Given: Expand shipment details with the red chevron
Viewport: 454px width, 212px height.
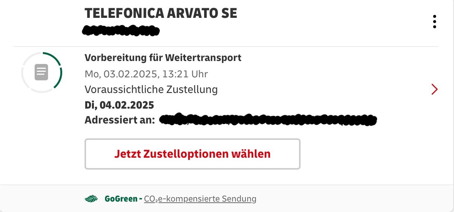Looking at the screenshot, I should (x=434, y=89).
